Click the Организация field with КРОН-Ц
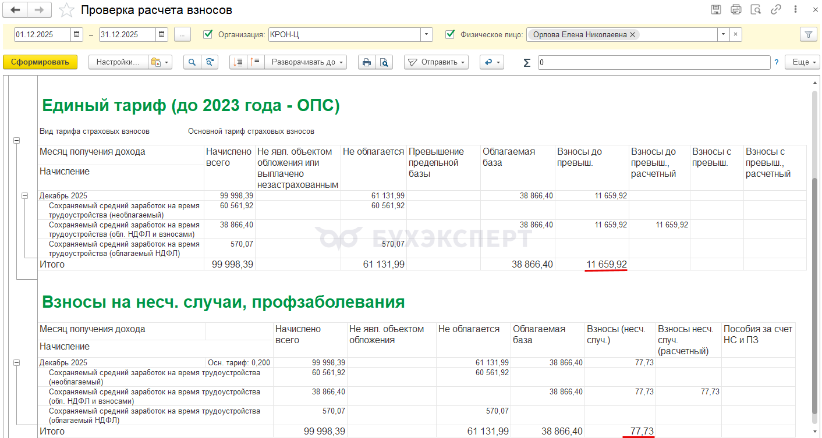The width and height of the screenshot is (822, 438). pos(345,34)
